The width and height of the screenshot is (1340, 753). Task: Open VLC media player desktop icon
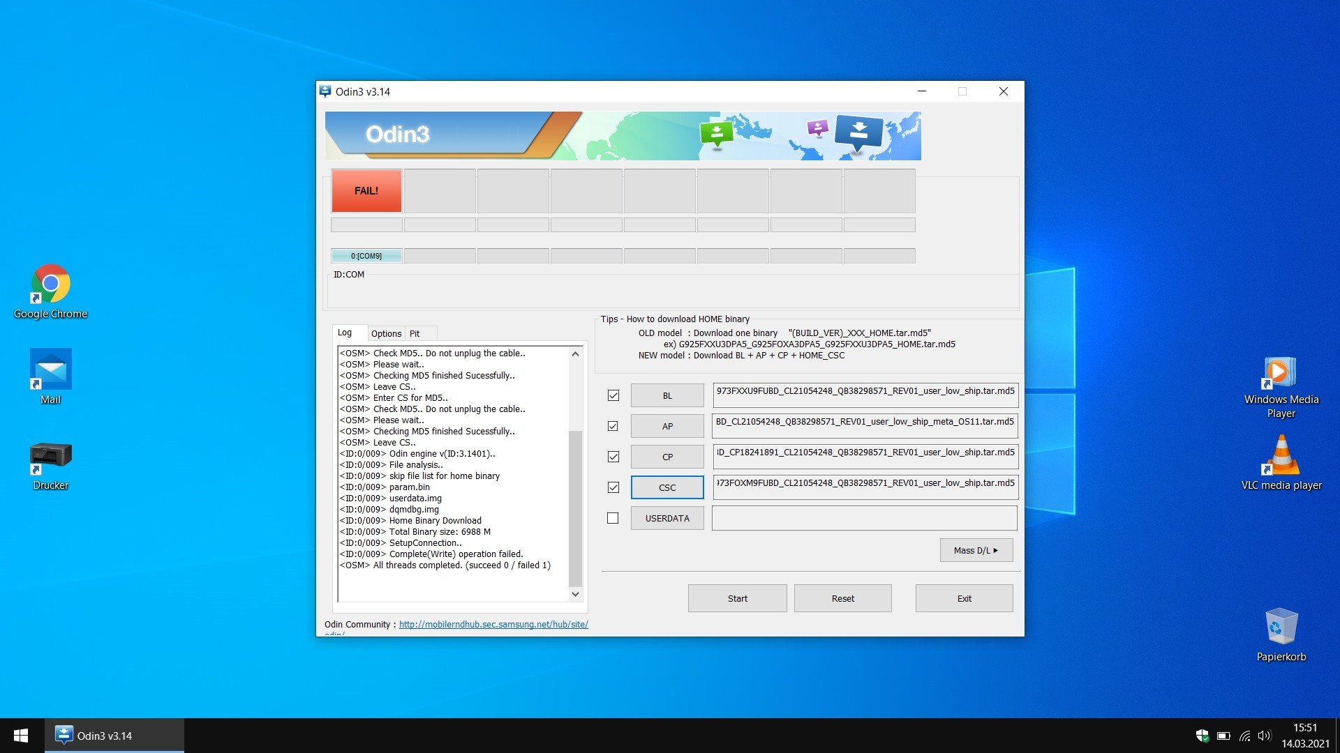coord(1281,463)
